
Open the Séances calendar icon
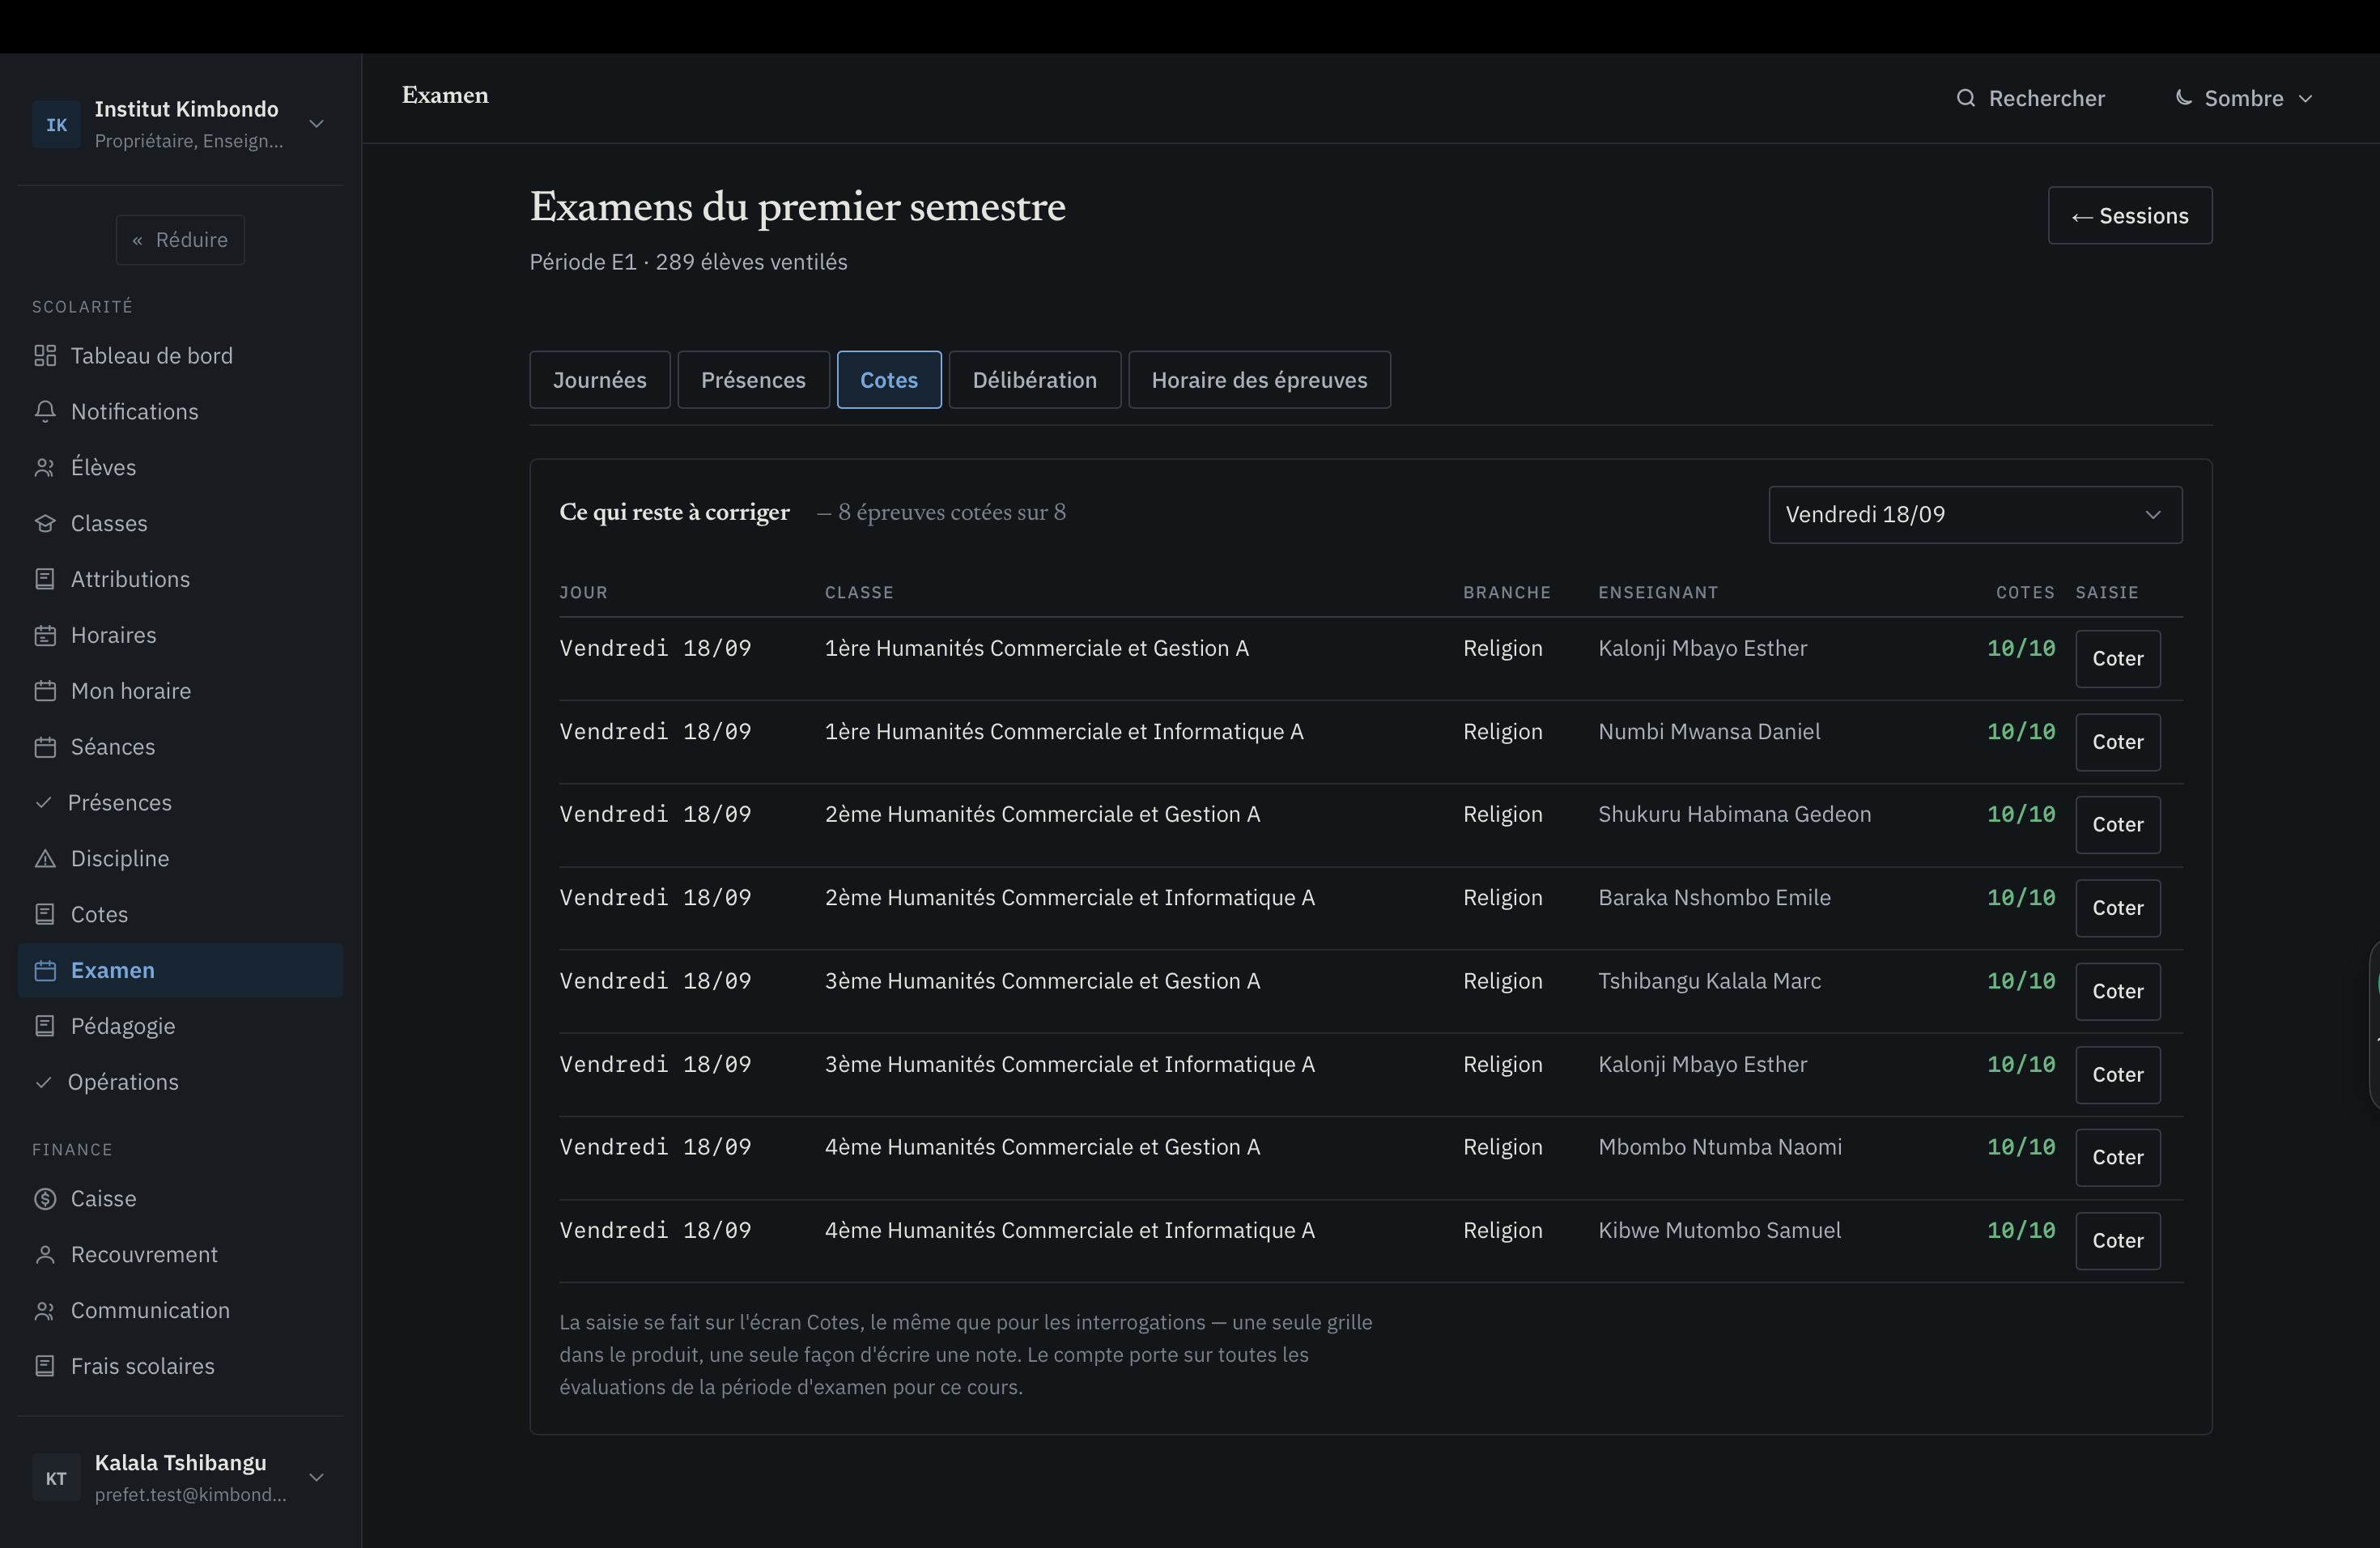pyautogui.click(x=45, y=748)
